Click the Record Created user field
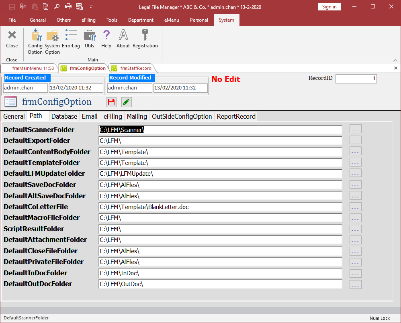This screenshot has height=323, width=401. 25,88
